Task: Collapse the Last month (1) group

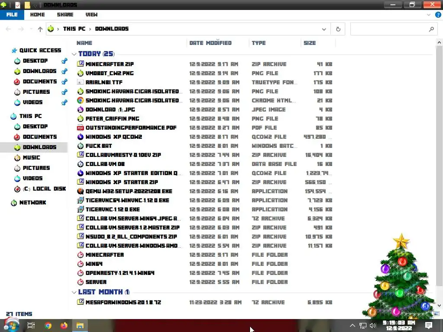Action: point(74,292)
